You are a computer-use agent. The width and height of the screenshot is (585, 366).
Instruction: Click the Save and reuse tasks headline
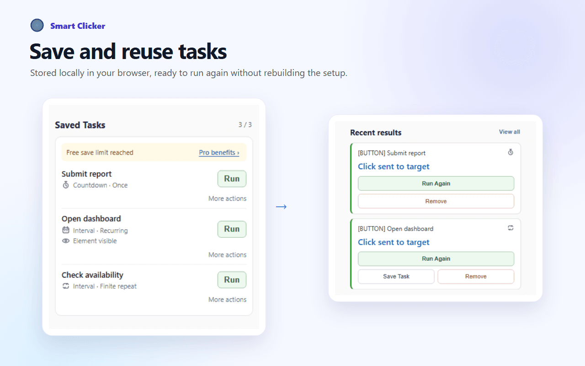click(128, 51)
